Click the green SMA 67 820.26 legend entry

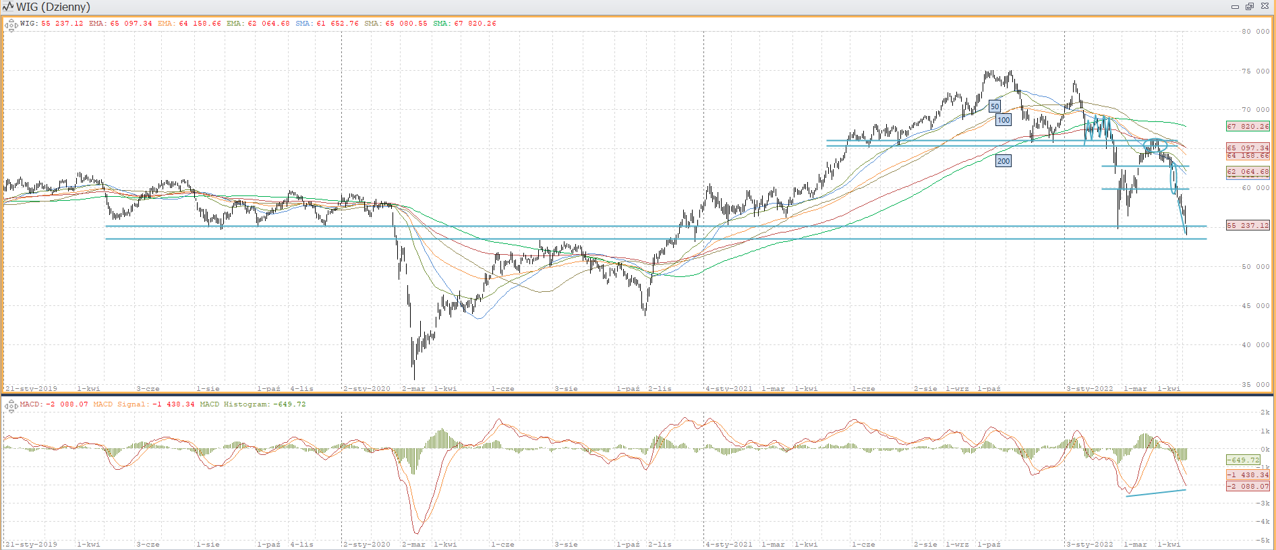[x=465, y=24]
